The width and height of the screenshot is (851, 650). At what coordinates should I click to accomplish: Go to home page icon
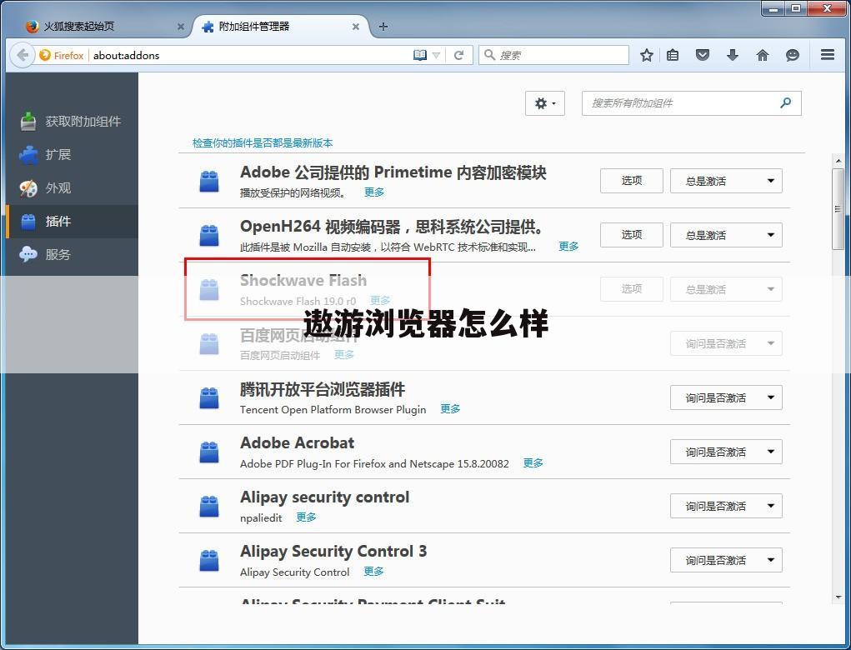point(763,55)
